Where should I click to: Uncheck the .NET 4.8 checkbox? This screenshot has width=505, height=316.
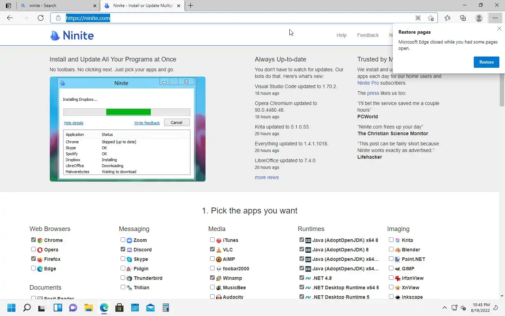302,278
